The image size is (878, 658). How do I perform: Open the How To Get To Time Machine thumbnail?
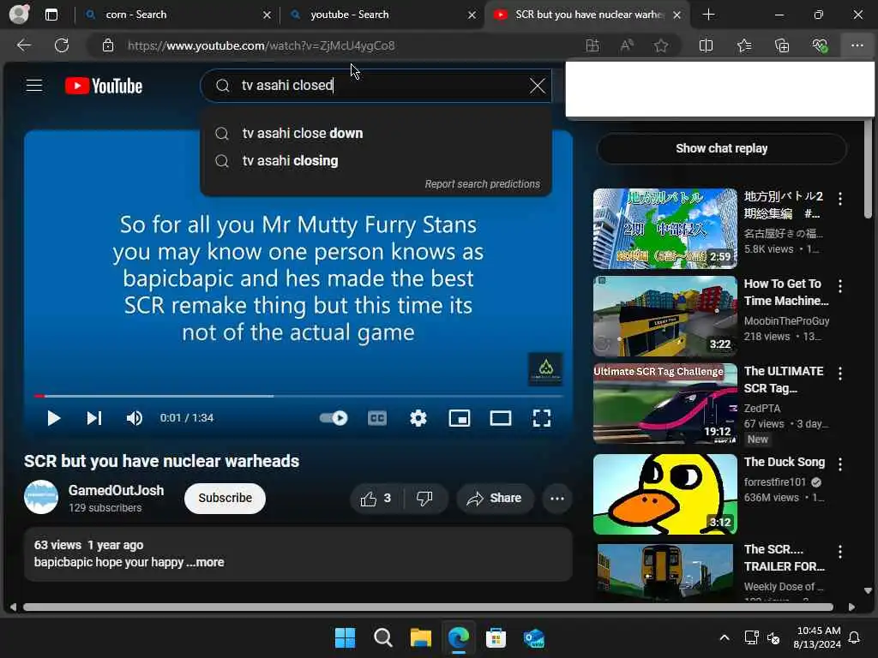tap(665, 316)
